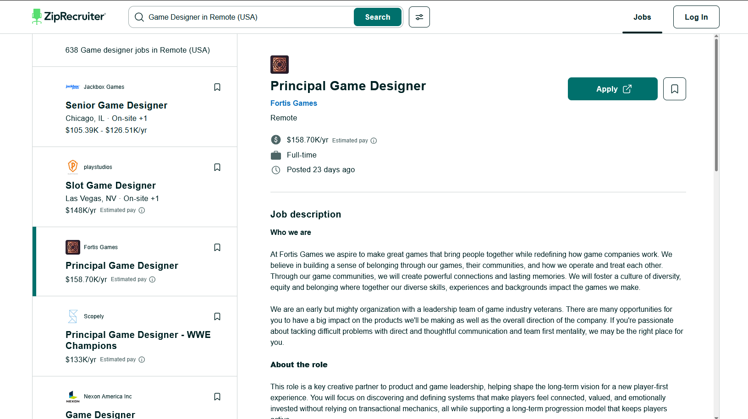Image resolution: width=748 pixels, height=419 pixels.
Task: Open the Slot Game Designer listing
Action: tap(110, 185)
